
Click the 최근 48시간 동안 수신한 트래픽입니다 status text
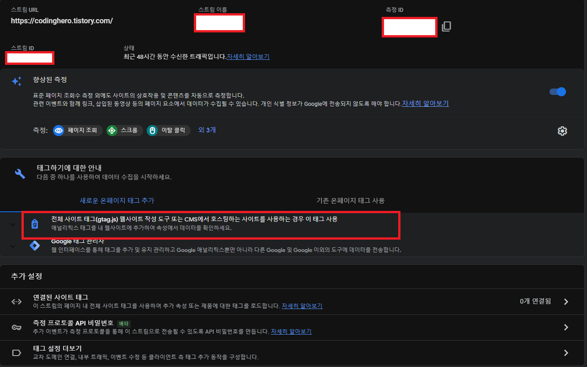(x=175, y=57)
